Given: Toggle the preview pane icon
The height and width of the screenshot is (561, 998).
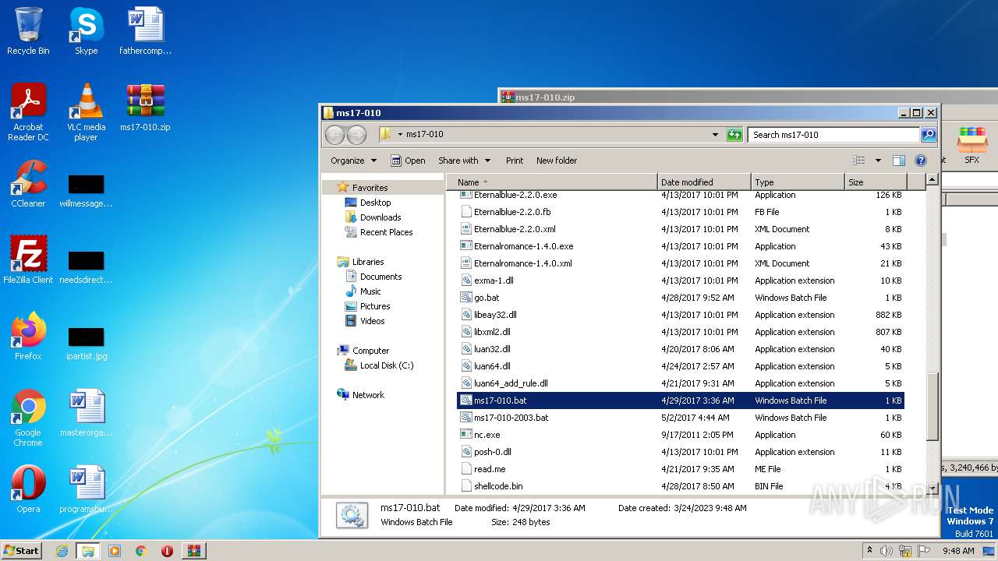Looking at the screenshot, I should pos(899,161).
